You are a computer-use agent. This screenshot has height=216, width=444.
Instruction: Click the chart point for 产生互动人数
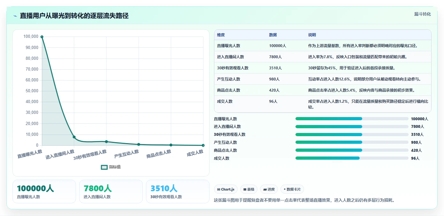139,144
